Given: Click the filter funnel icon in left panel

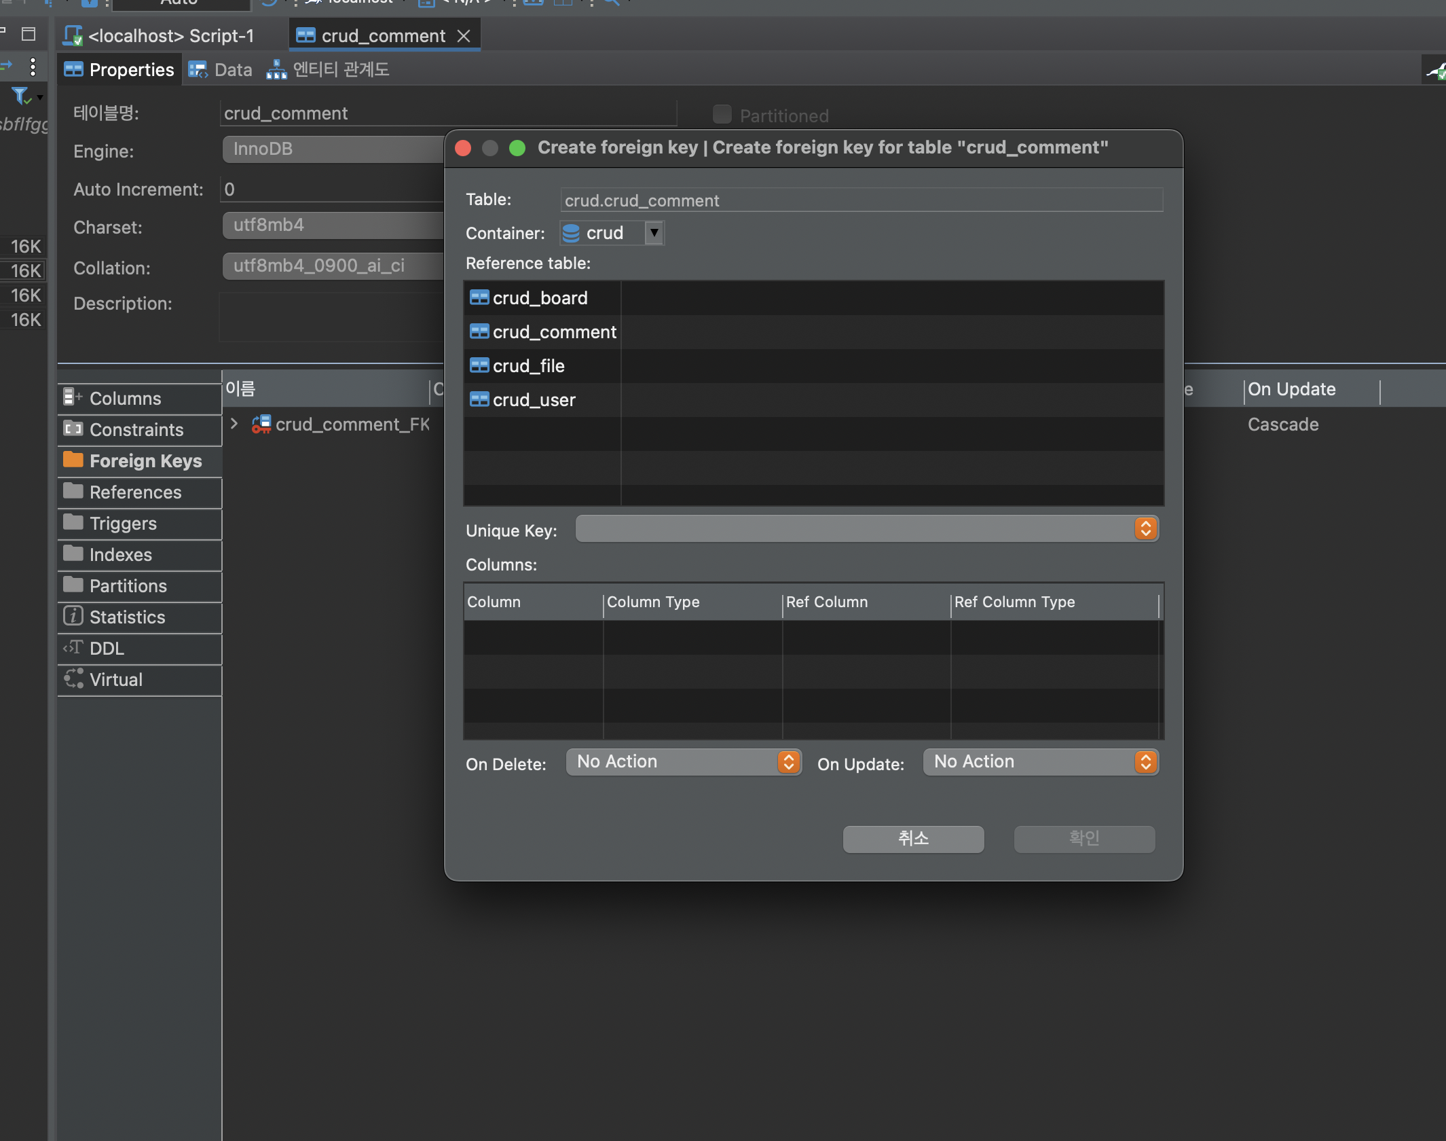Looking at the screenshot, I should pos(20,96).
